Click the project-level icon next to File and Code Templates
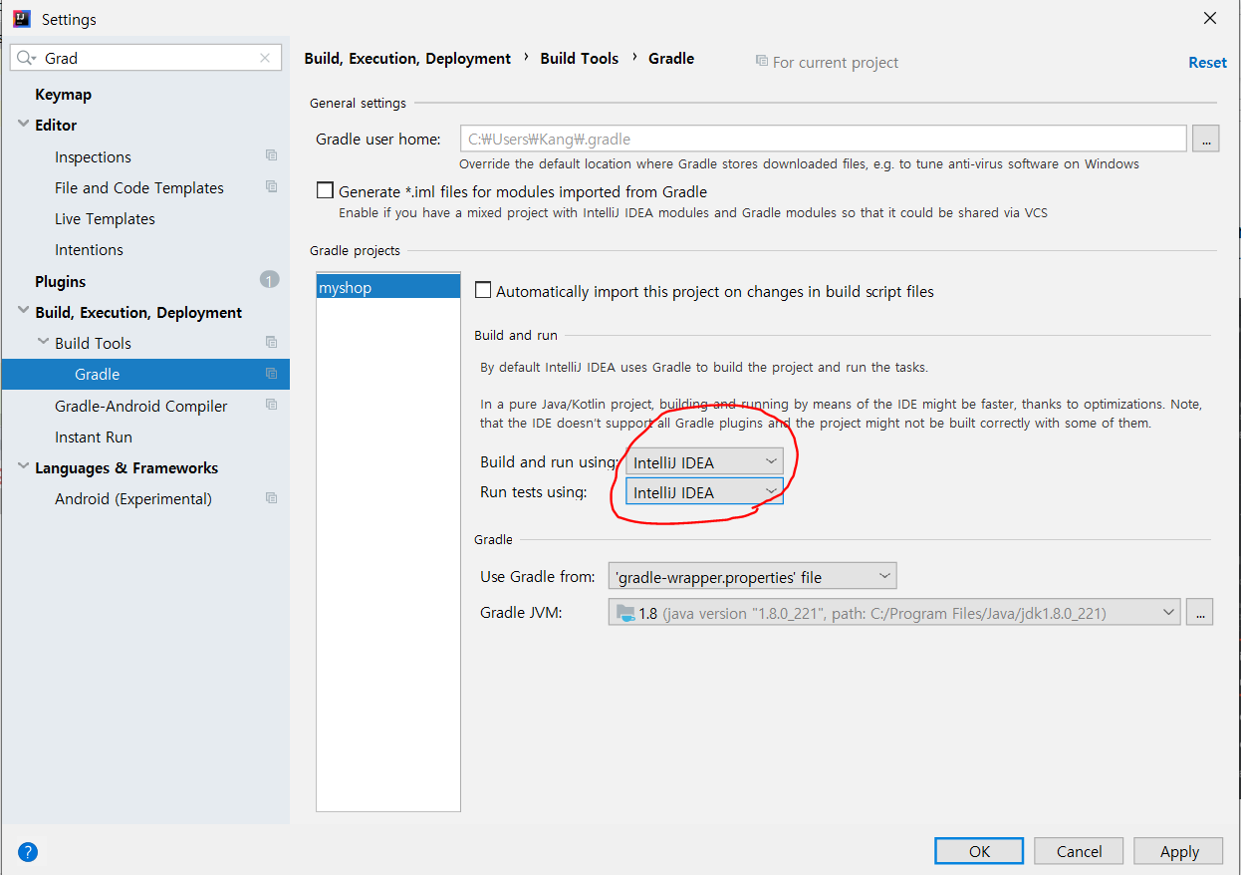Screen dimensions: 1241x875 [x=271, y=186]
